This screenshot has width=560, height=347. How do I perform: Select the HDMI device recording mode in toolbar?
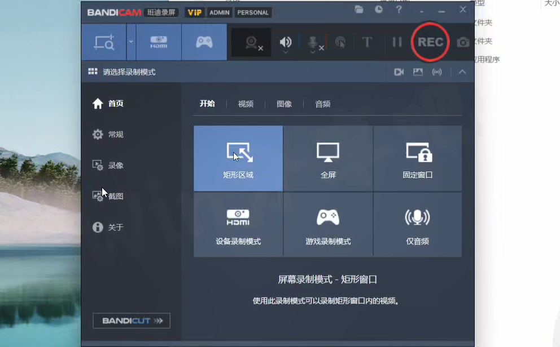coord(159,42)
